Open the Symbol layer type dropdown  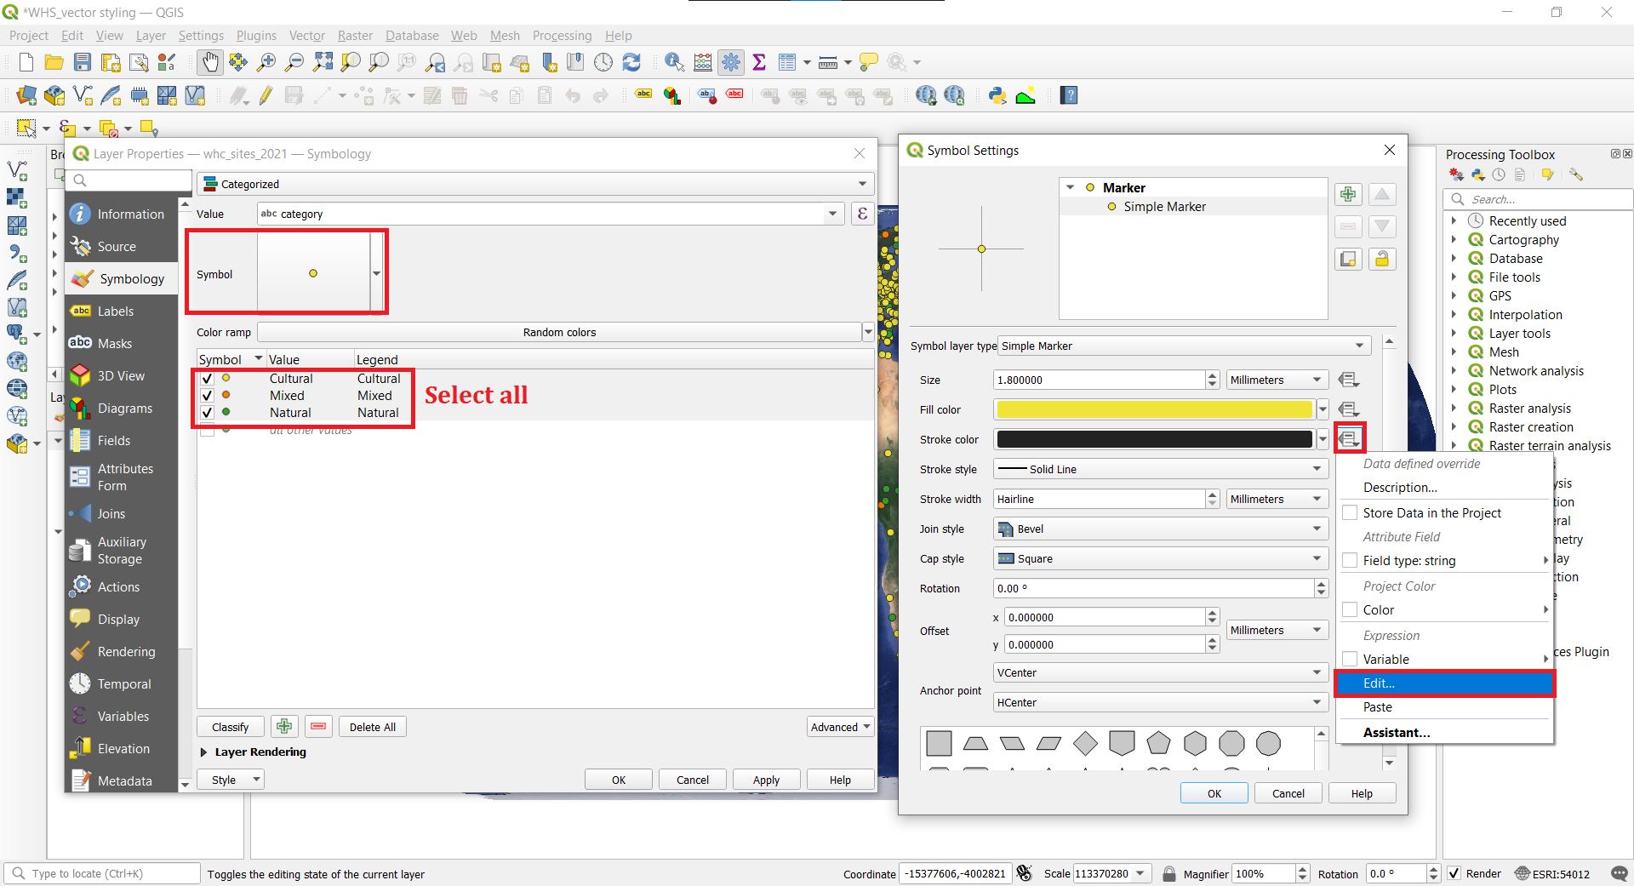1183,346
